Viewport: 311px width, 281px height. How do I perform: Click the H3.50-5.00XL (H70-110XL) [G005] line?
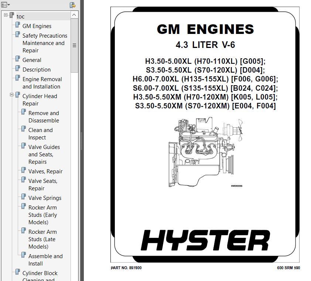tap(205, 61)
